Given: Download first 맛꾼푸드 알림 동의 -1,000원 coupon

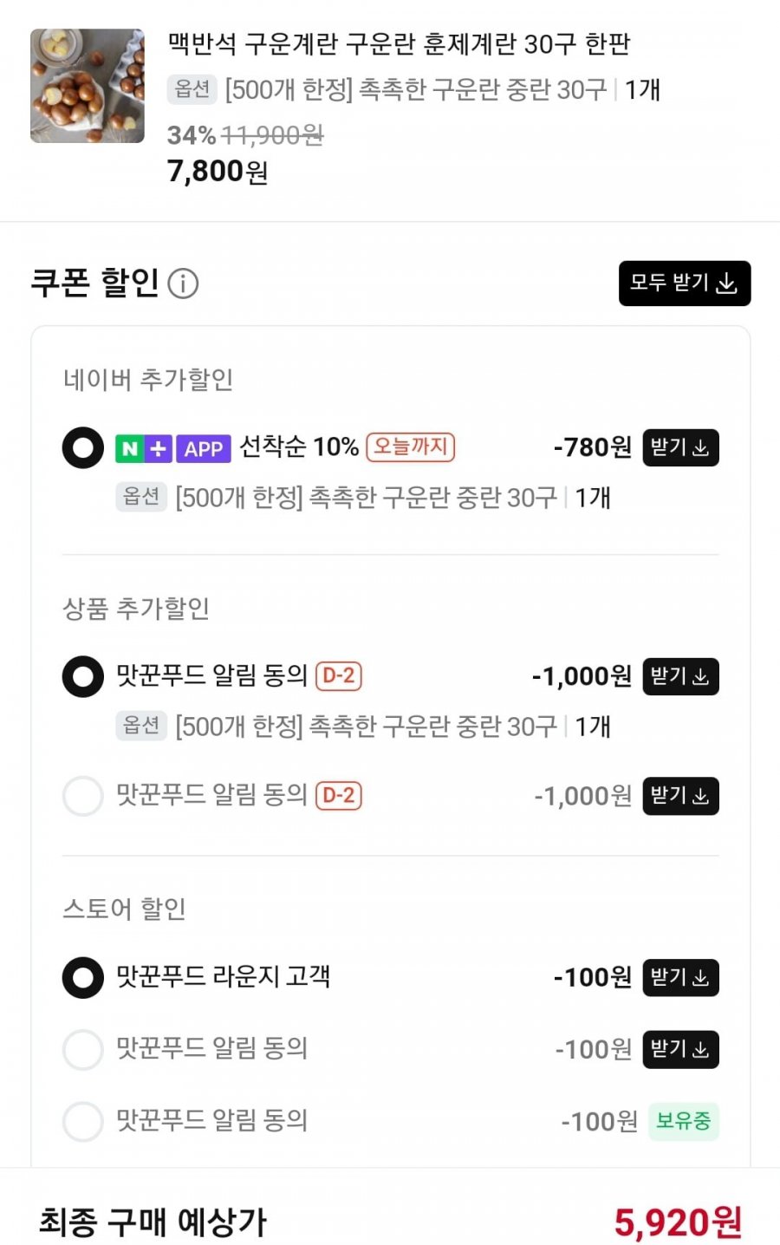Looking at the screenshot, I should point(680,676).
